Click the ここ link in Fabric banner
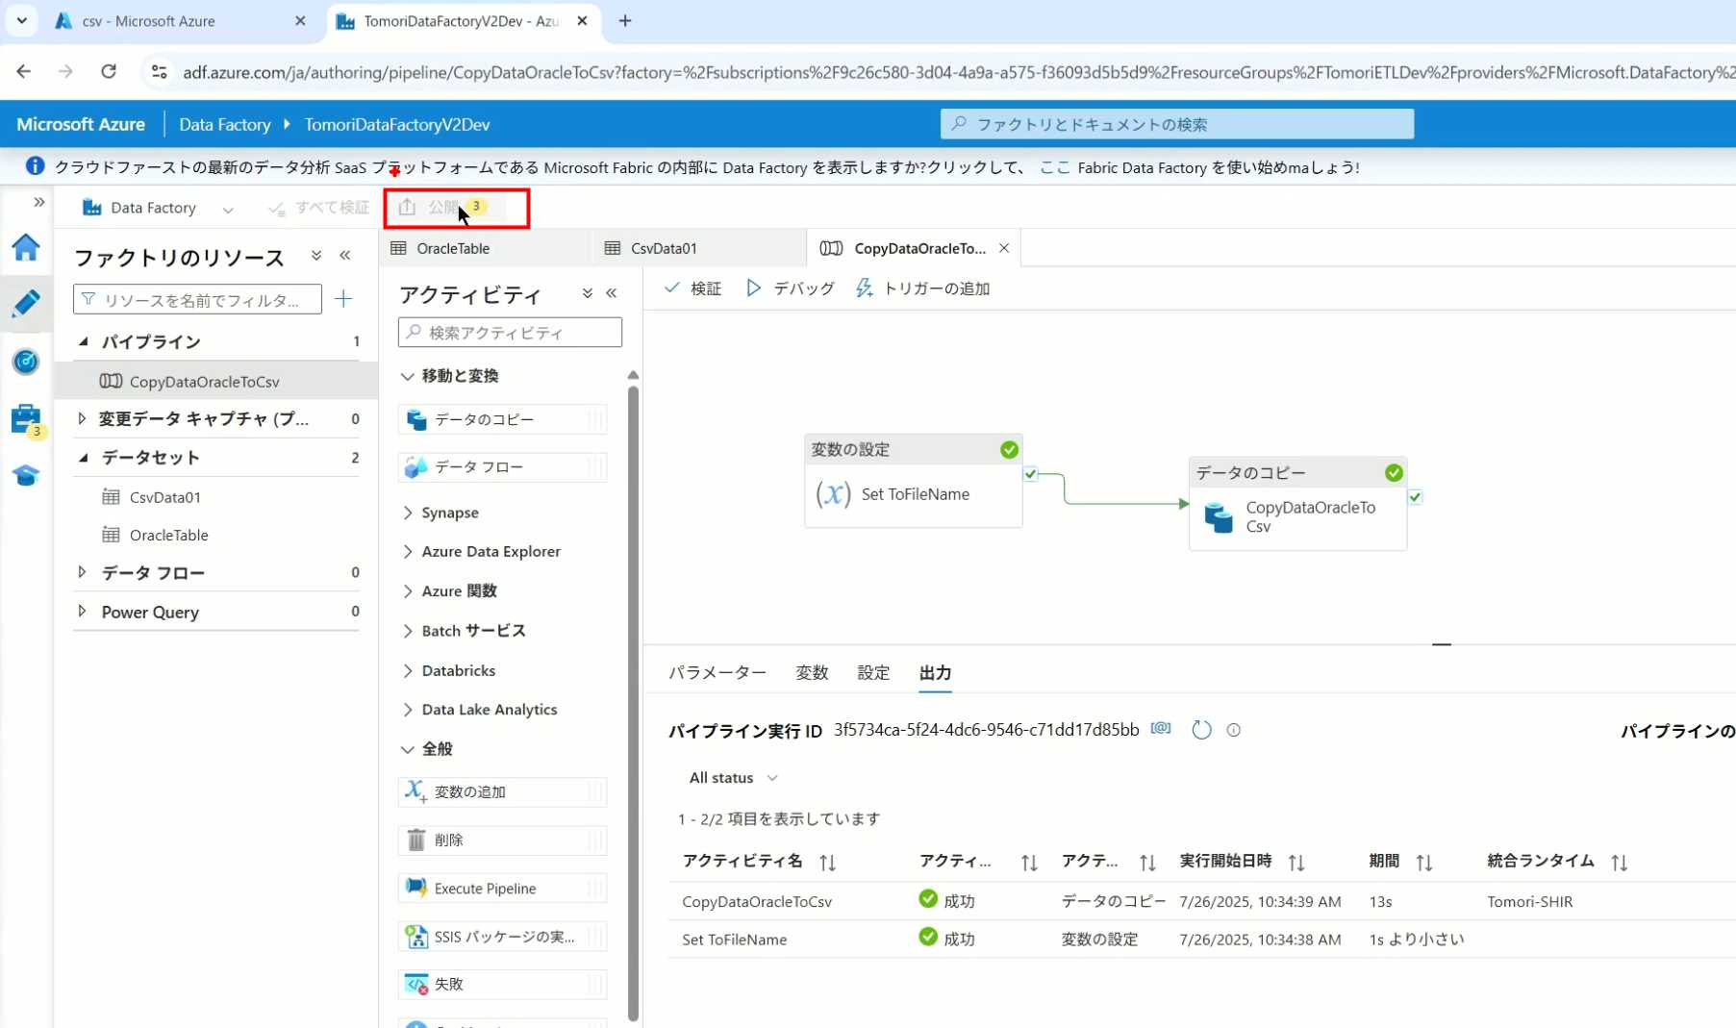This screenshot has width=1736, height=1028. click(1054, 167)
